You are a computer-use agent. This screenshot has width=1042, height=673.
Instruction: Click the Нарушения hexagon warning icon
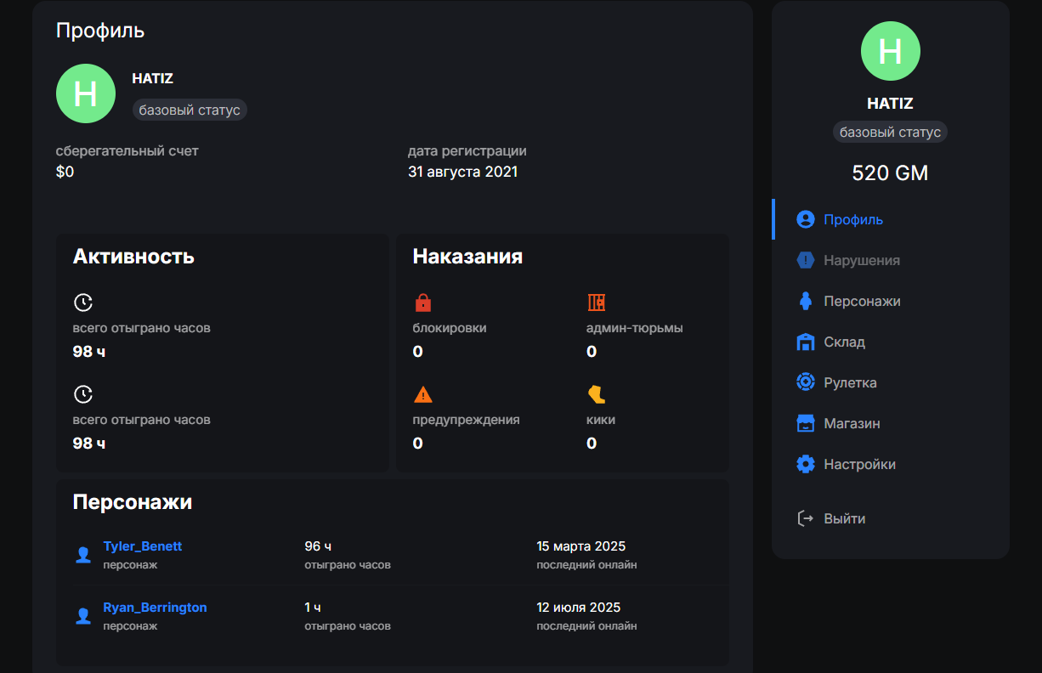(805, 260)
